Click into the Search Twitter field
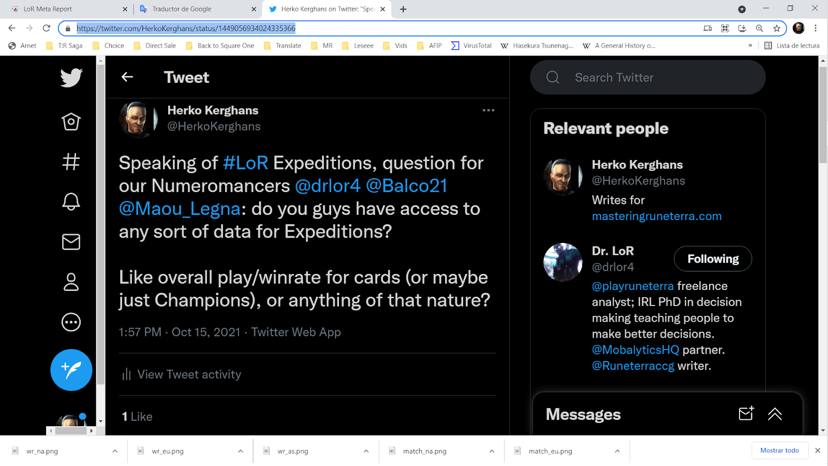 (x=647, y=77)
